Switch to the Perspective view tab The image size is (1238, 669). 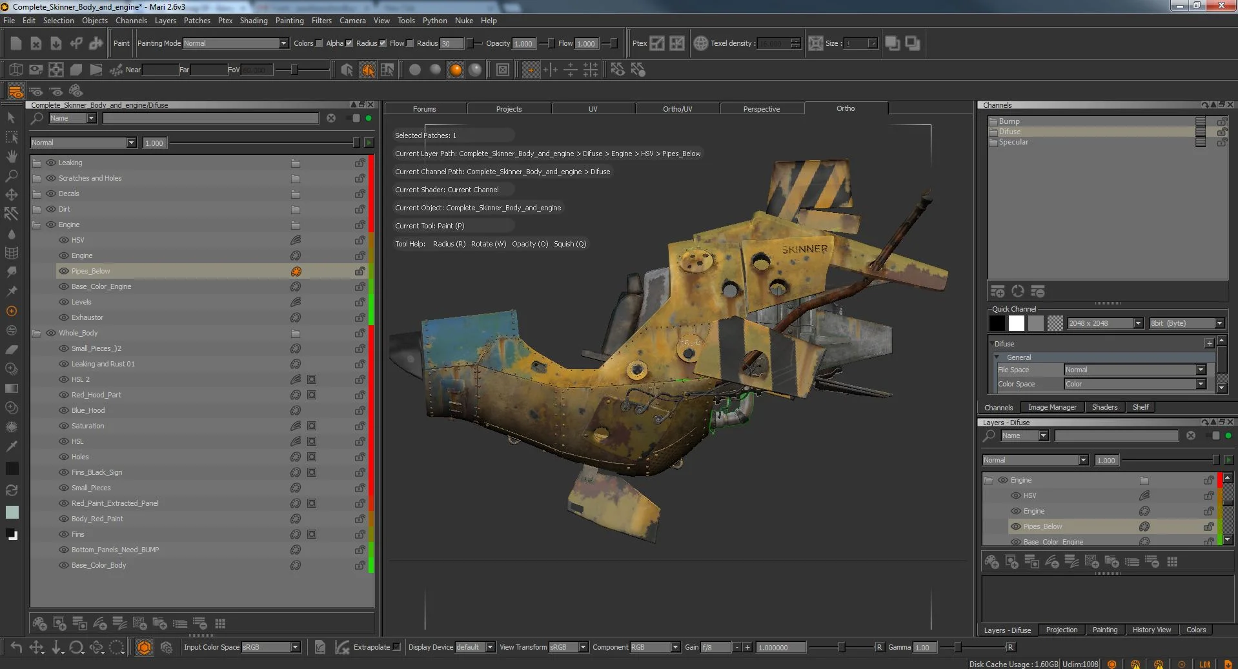click(761, 109)
